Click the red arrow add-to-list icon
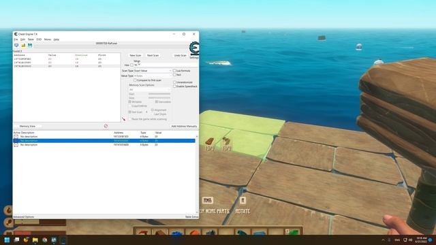The height and width of the screenshot is (245, 436). (123, 119)
